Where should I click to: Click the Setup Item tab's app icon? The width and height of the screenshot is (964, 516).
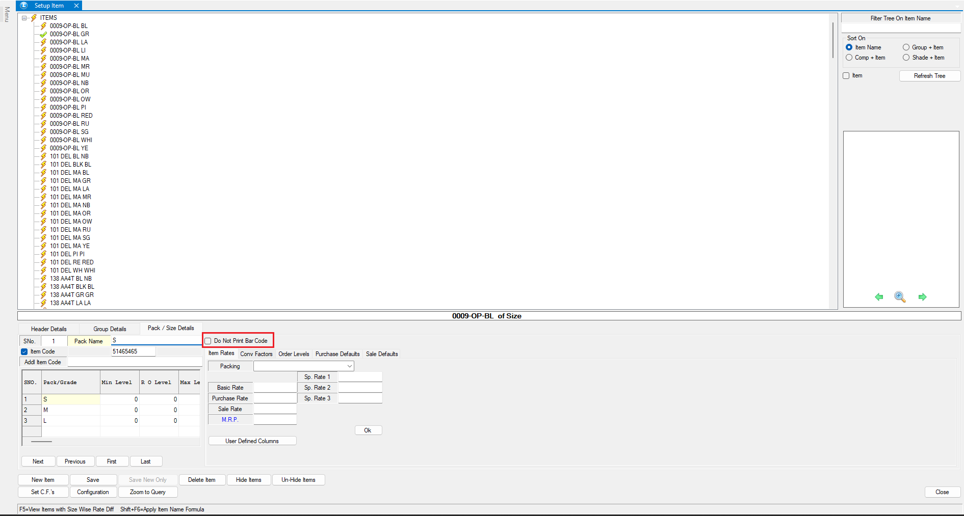[x=24, y=6]
